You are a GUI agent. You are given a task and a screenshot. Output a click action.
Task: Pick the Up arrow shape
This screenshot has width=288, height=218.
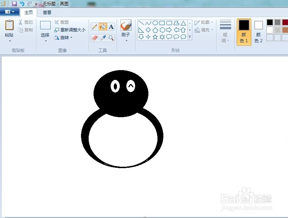[x=183, y=30]
